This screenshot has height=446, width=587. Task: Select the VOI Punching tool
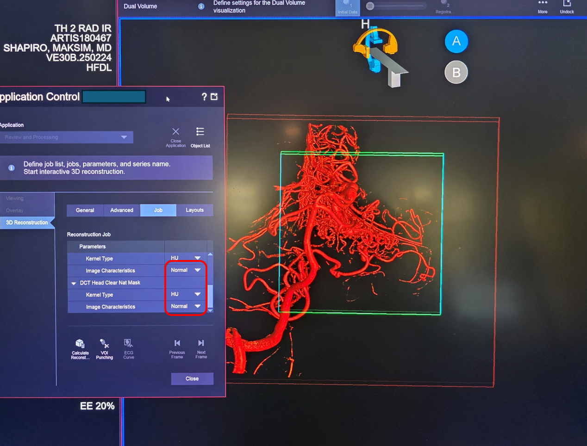(x=104, y=344)
